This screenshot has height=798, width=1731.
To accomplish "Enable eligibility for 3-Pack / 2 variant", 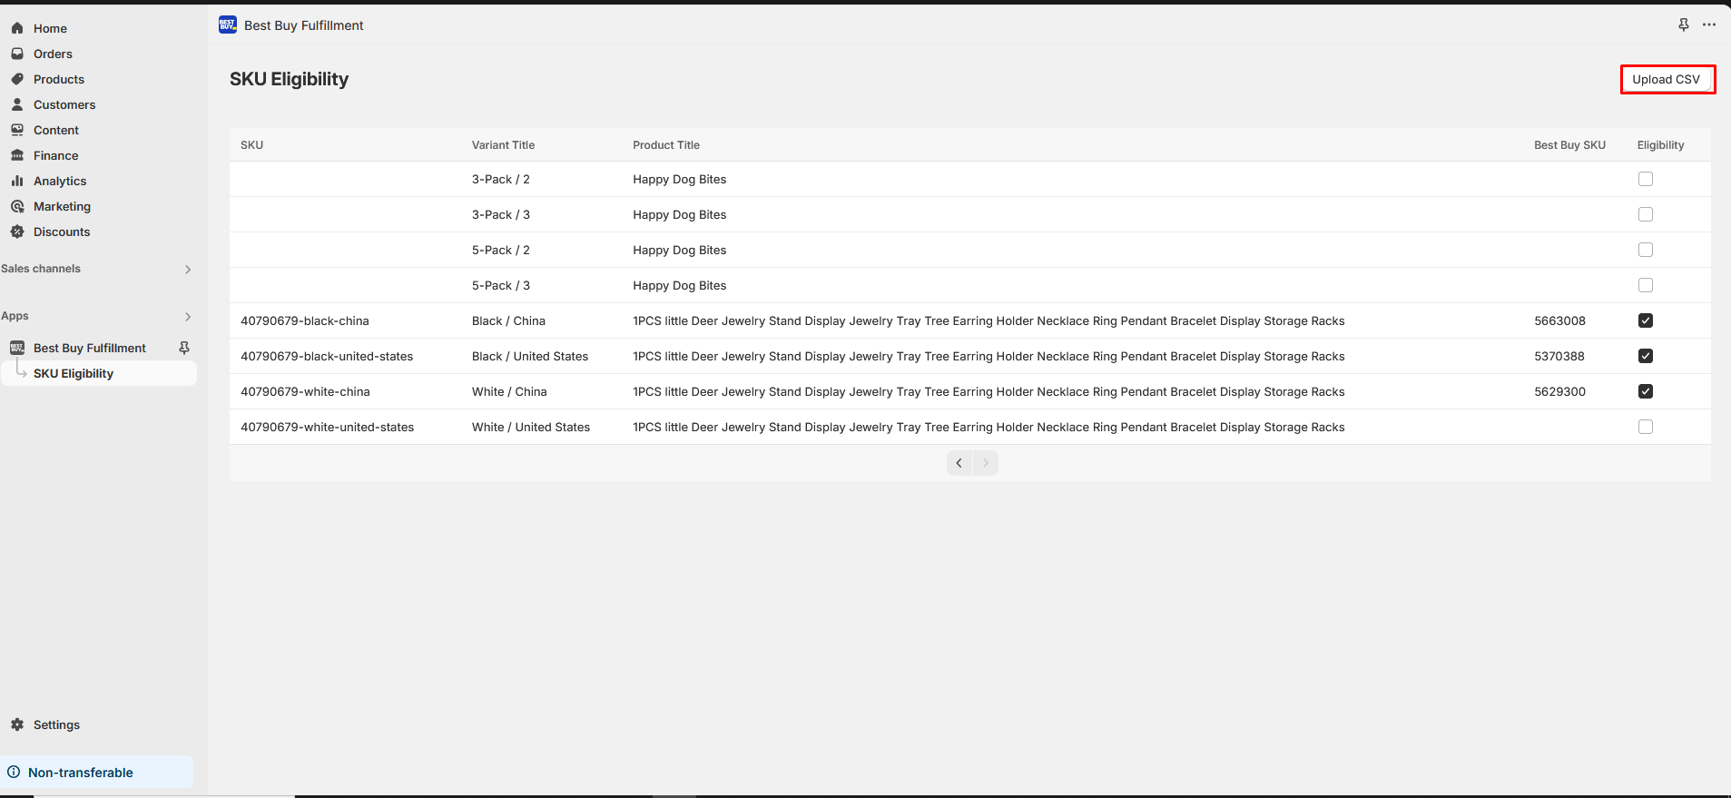I will (1645, 179).
